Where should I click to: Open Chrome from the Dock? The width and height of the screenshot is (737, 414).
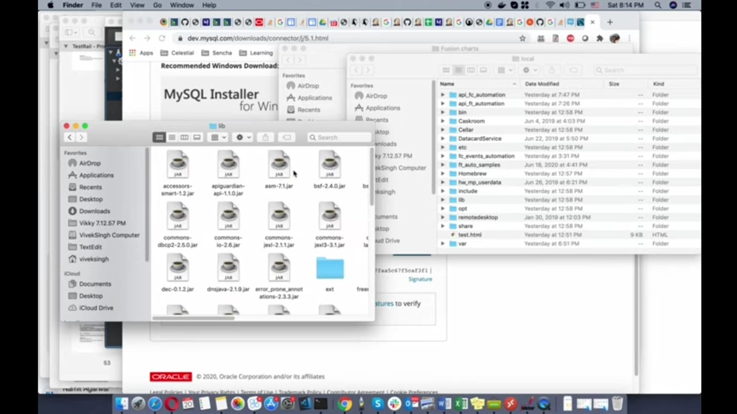click(344, 404)
